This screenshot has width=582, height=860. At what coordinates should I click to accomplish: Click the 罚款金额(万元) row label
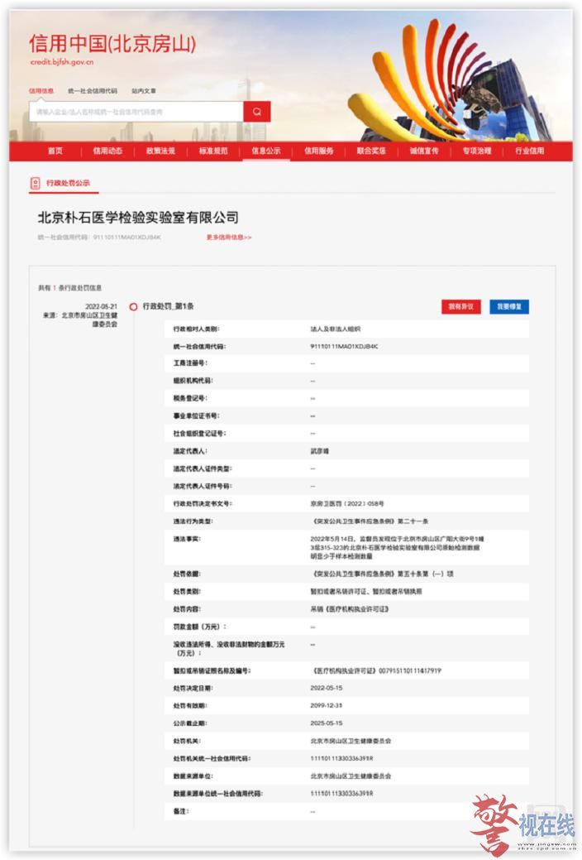click(199, 627)
